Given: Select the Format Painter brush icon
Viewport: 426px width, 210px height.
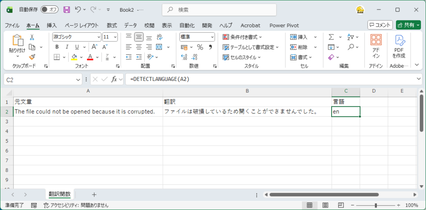Looking at the screenshot, I should [32, 57].
